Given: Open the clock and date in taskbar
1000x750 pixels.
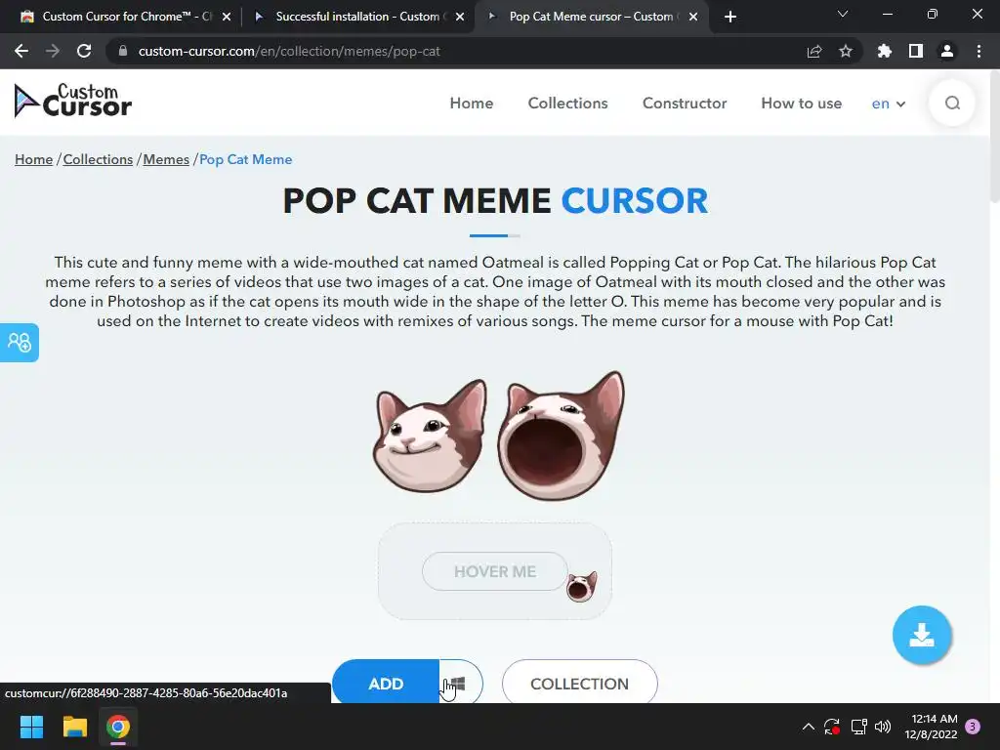Looking at the screenshot, I should [x=931, y=727].
